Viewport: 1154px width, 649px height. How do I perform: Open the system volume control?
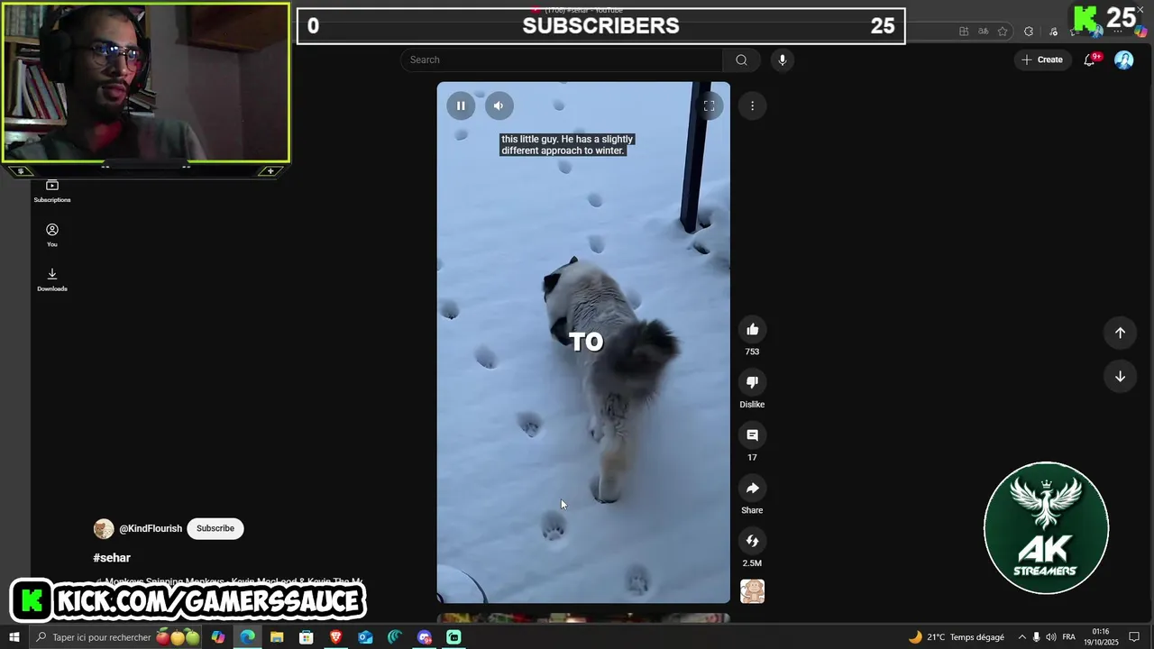(1051, 637)
